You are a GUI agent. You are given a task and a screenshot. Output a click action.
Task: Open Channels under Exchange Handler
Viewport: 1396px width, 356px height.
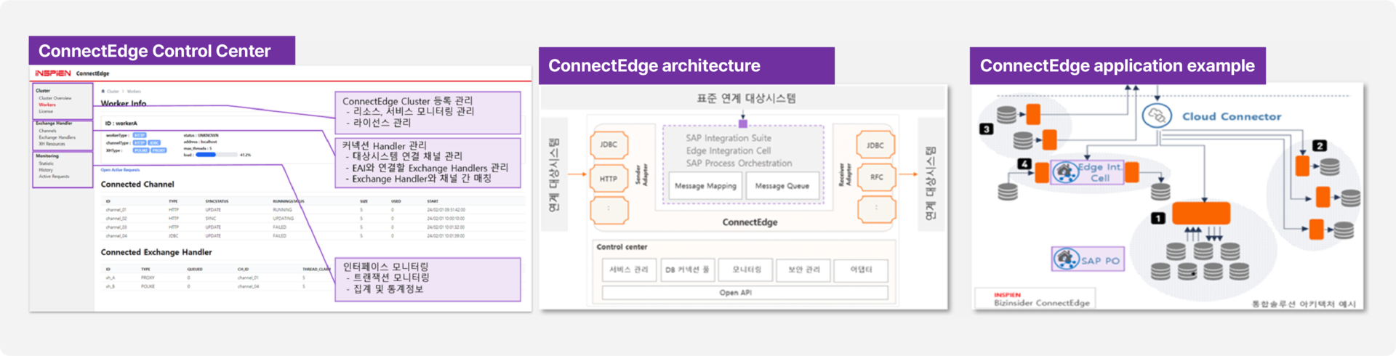(x=47, y=131)
